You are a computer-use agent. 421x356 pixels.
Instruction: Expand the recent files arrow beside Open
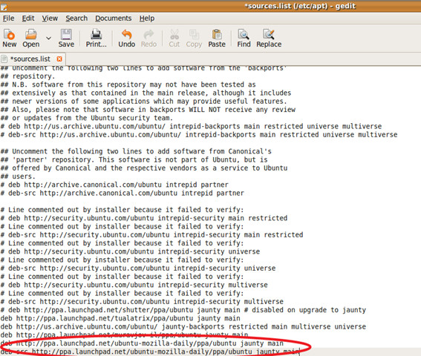click(x=48, y=38)
